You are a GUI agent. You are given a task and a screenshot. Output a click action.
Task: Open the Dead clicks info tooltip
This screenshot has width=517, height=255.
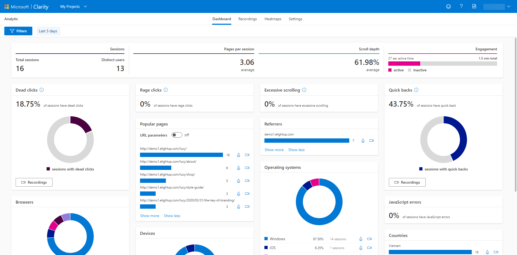pyautogui.click(x=42, y=90)
